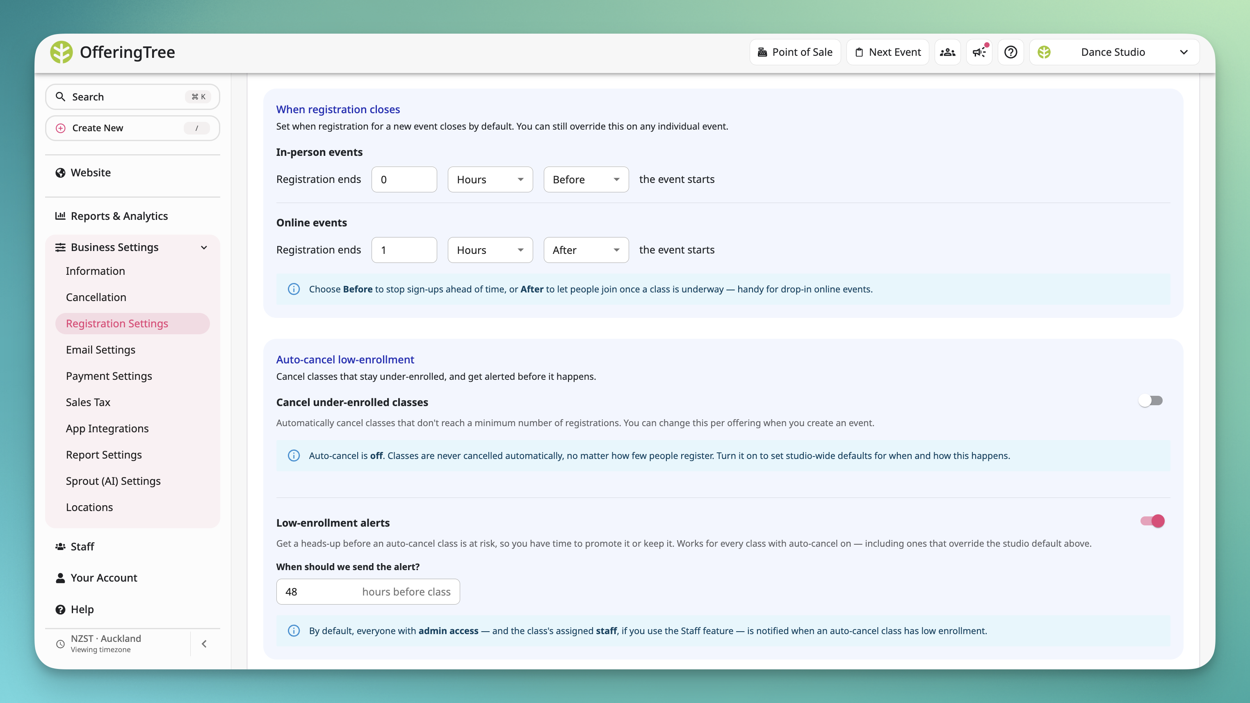Click the help question mark icon
This screenshot has height=703, width=1250.
(1011, 52)
